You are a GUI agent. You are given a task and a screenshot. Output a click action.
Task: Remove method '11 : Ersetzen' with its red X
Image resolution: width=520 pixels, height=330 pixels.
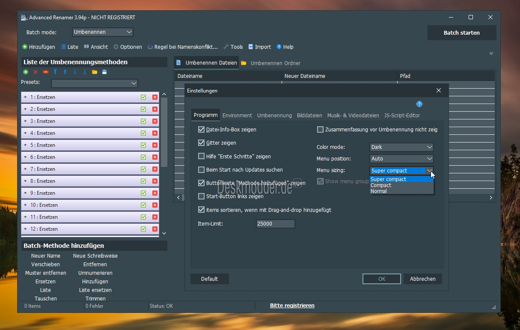[155, 217]
